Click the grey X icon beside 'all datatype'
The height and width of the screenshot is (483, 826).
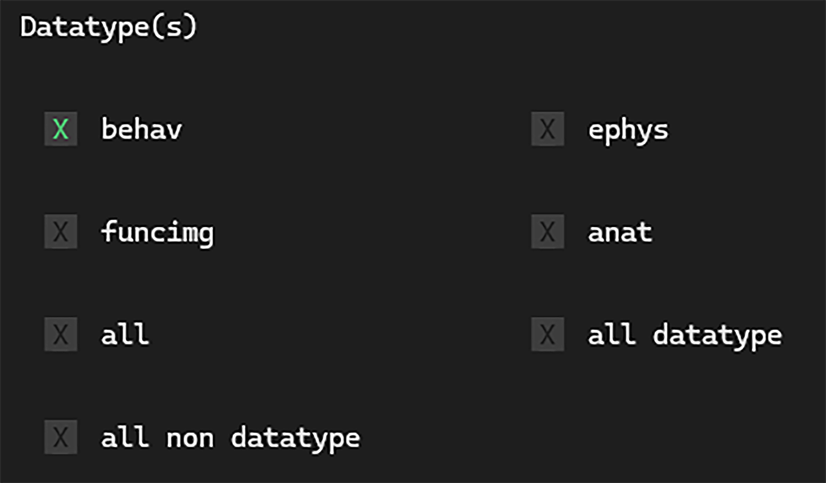pyautogui.click(x=547, y=334)
